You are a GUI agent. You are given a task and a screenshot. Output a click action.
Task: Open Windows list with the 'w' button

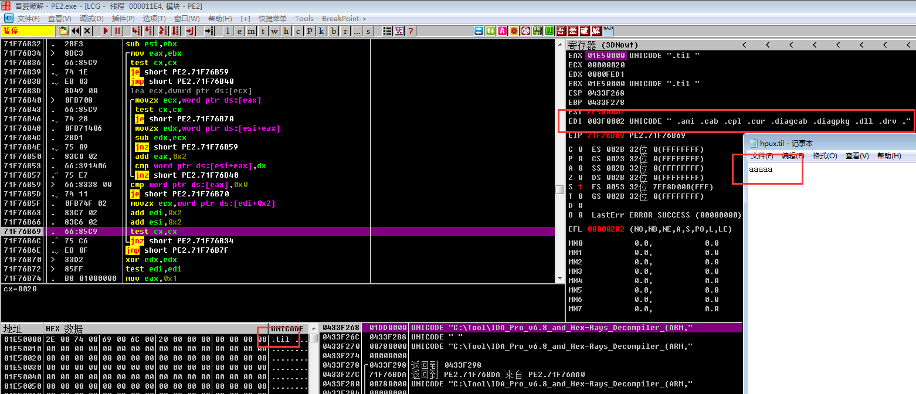tap(274, 31)
